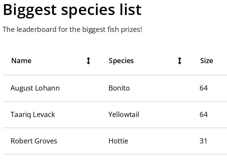Click the Biggest species list heading
227x160 pixels.
(x=72, y=10)
